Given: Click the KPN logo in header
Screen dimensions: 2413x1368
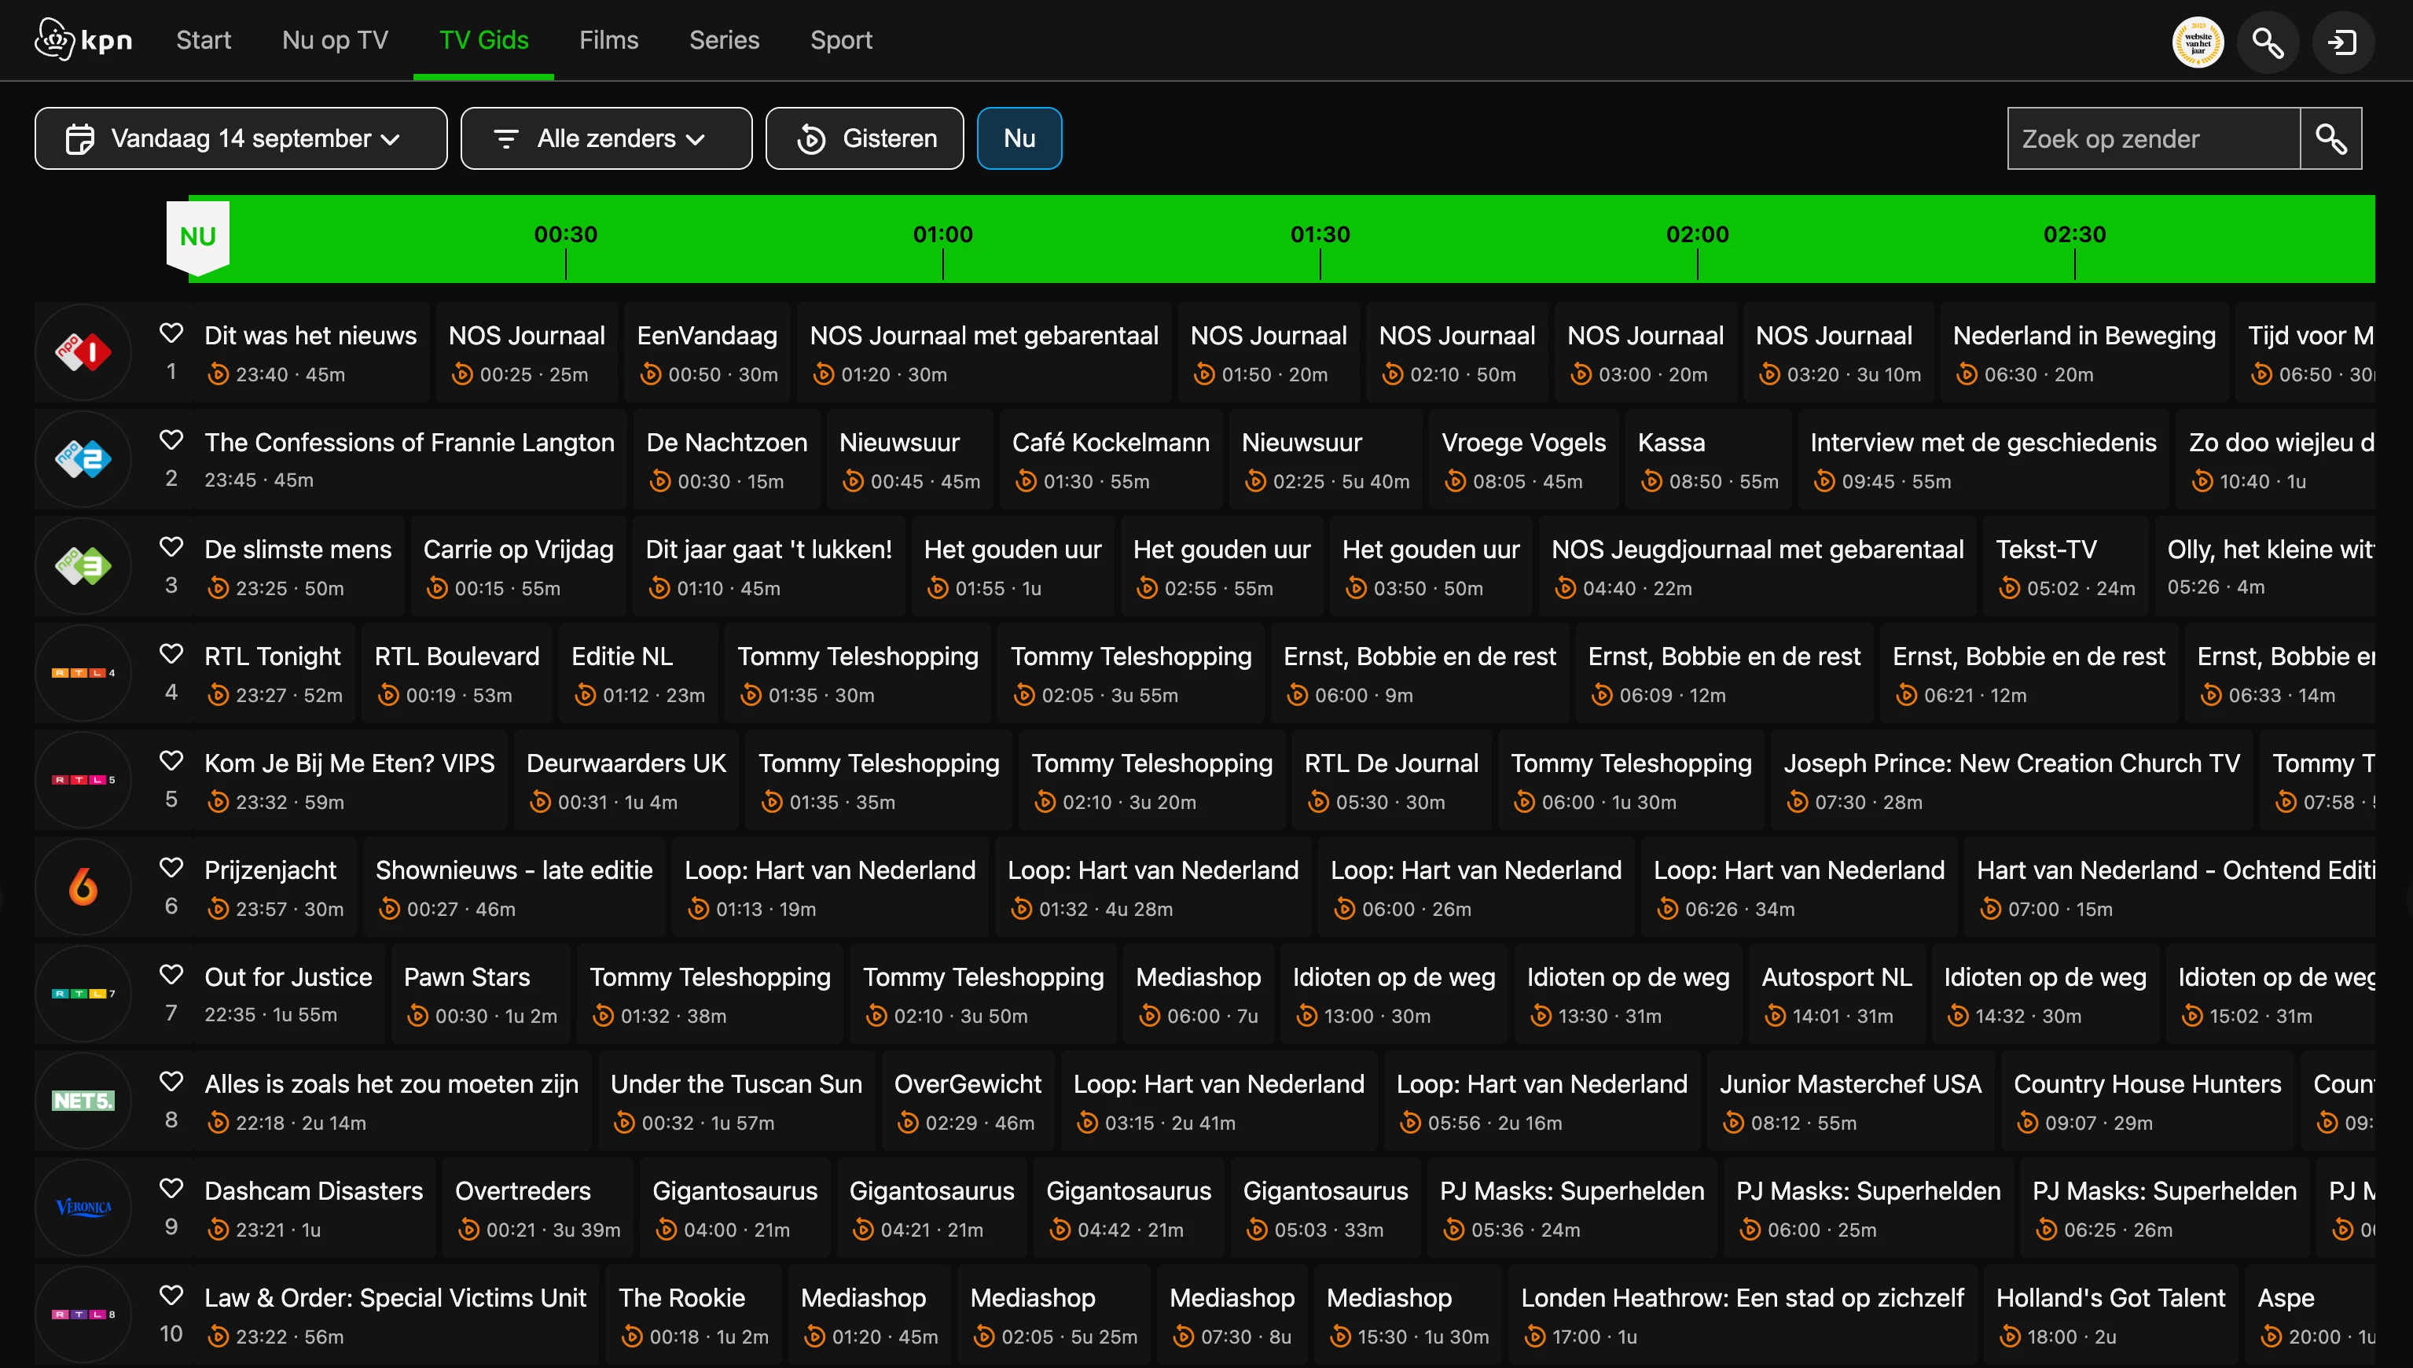Looking at the screenshot, I should pos(83,40).
